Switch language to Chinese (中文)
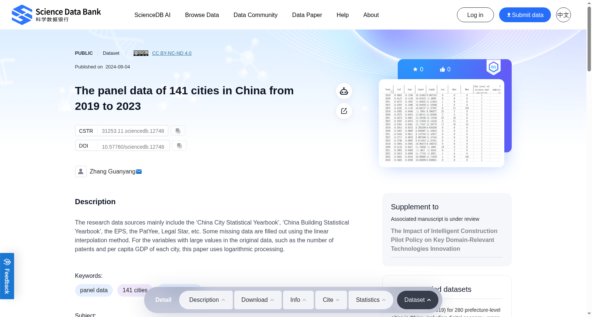This screenshot has height=317, width=592. pyautogui.click(x=564, y=15)
